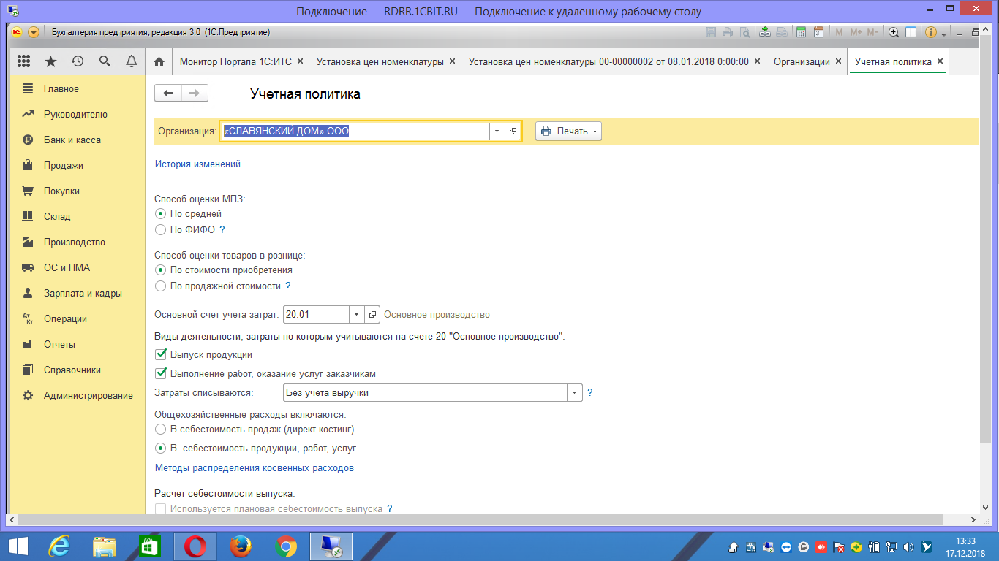Image resolution: width=999 pixels, height=561 pixels.
Task: Click the volume speaker tray icon
Action: click(908, 546)
